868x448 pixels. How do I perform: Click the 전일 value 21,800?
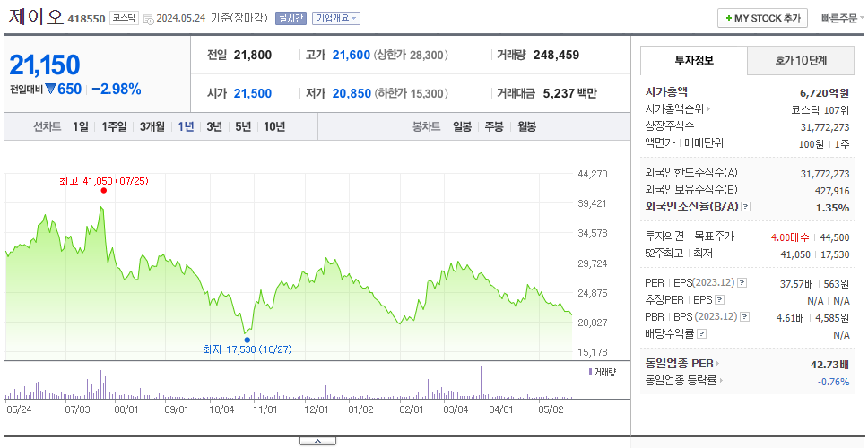(x=253, y=55)
